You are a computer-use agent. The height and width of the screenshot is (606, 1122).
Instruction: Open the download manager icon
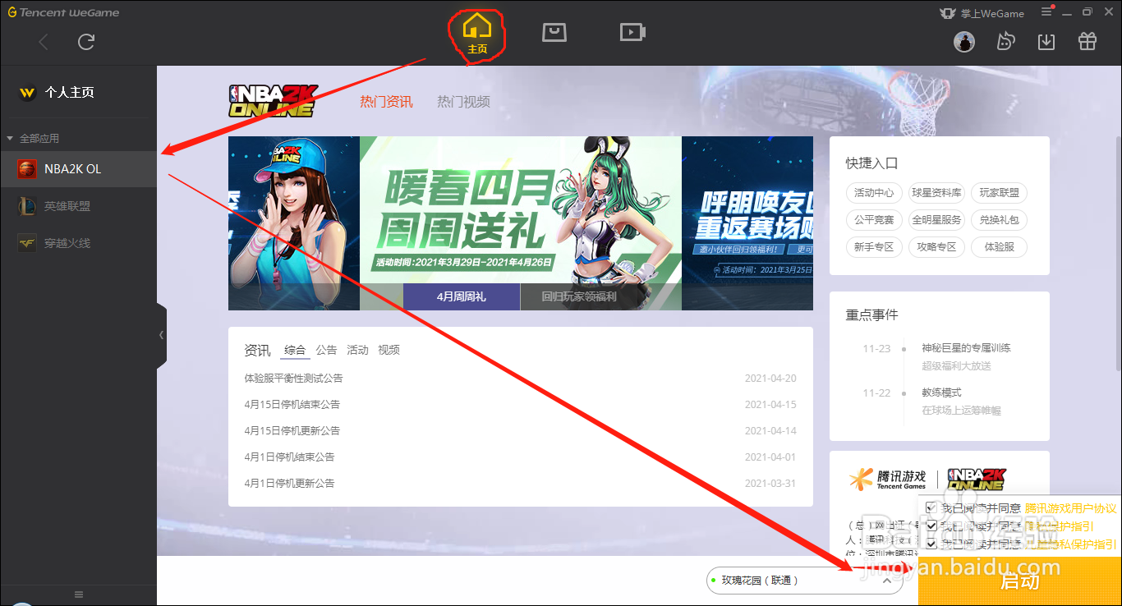tap(1046, 41)
